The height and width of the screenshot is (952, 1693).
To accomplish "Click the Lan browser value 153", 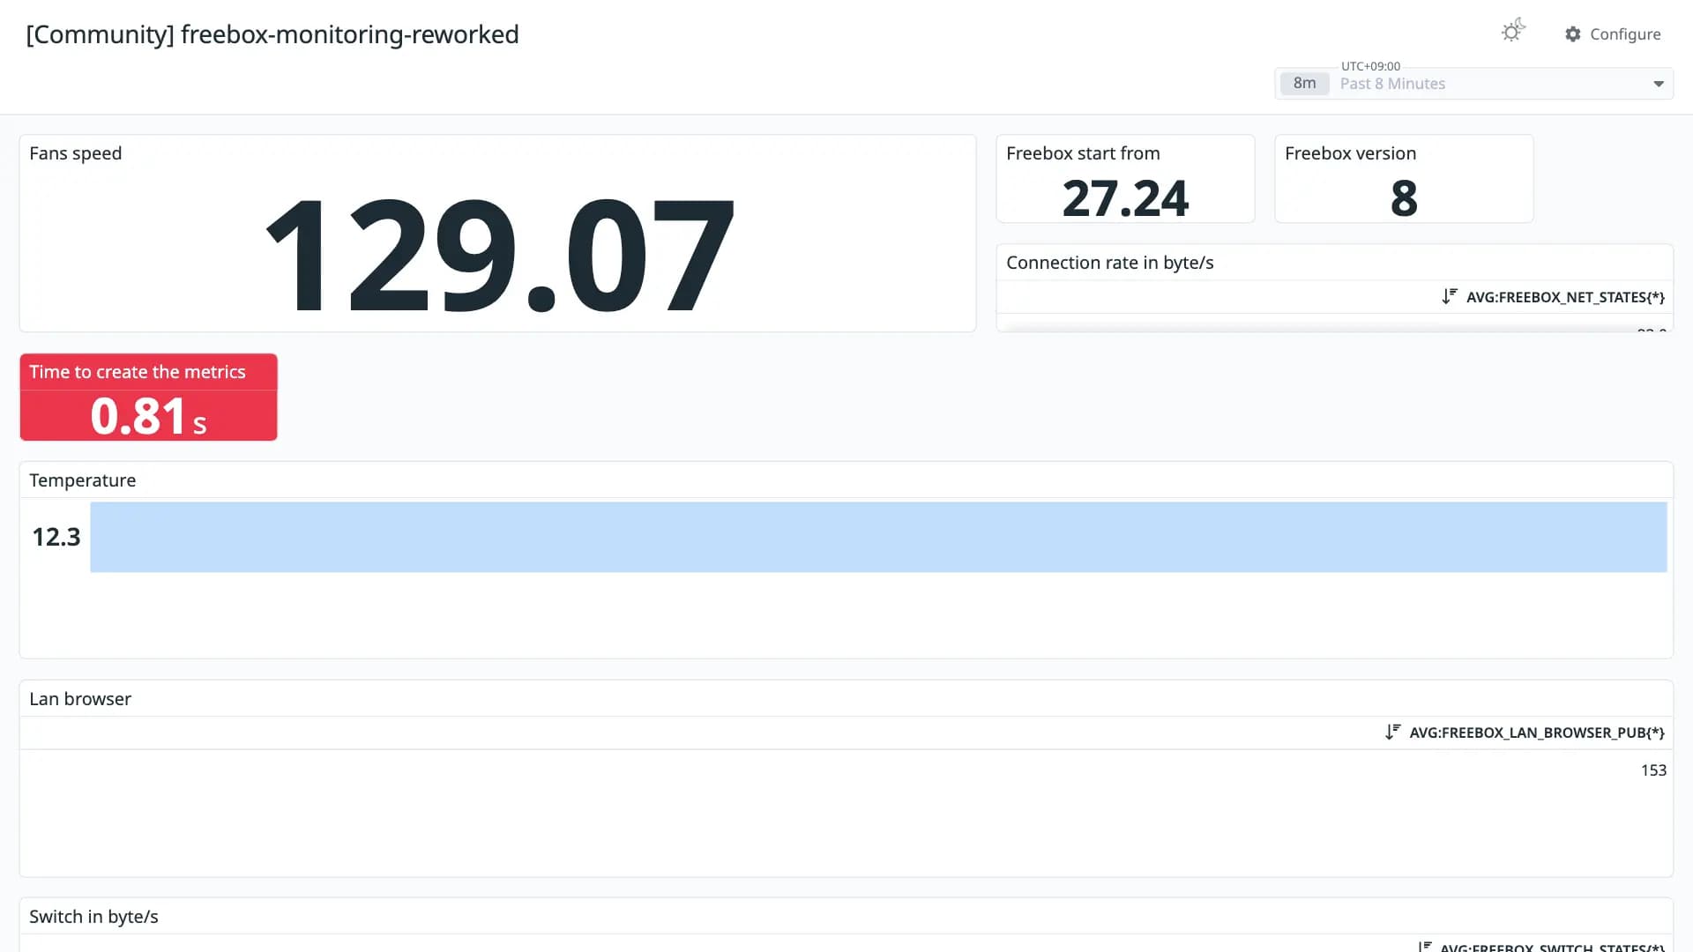I will (x=1653, y=770).
